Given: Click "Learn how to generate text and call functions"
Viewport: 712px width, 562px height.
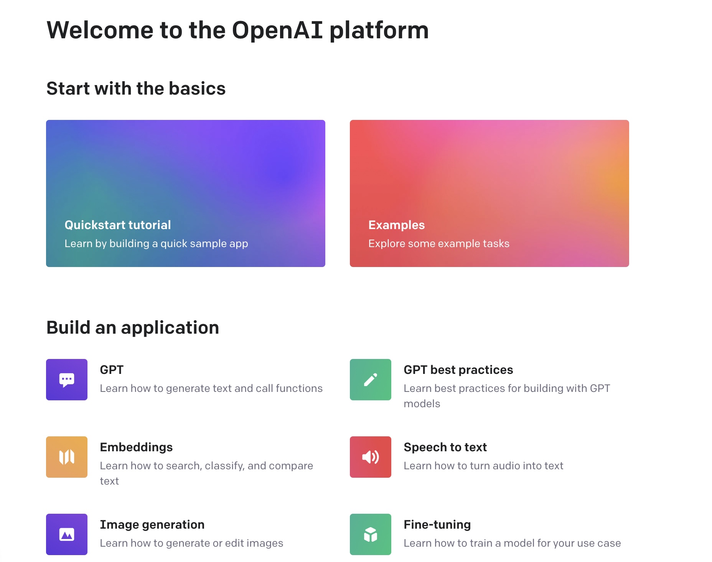Looking at the screenshot, I should (x=211, y=388).
